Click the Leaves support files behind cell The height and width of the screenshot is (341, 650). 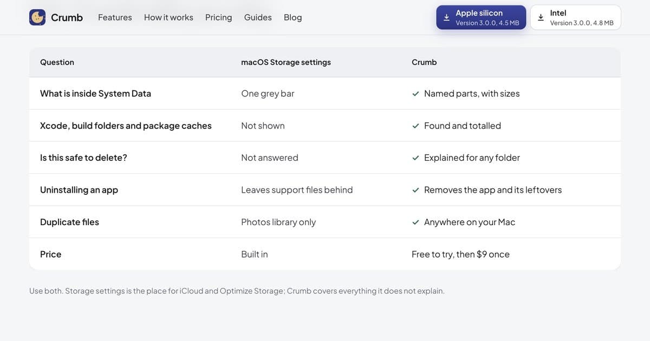tap(297, 190)
